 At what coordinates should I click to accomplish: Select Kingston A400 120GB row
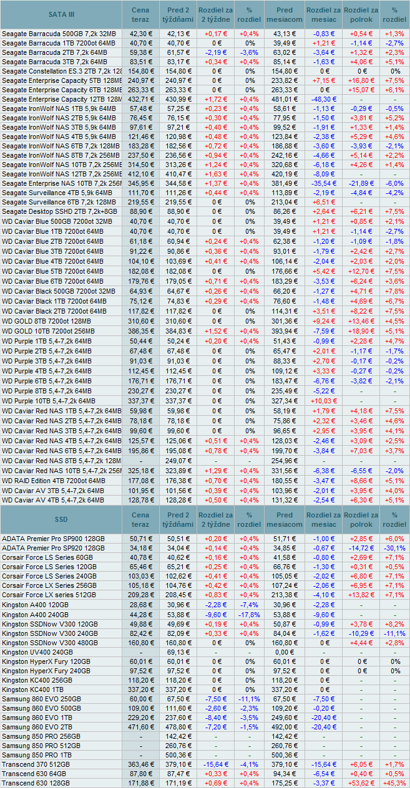(205, 605)
